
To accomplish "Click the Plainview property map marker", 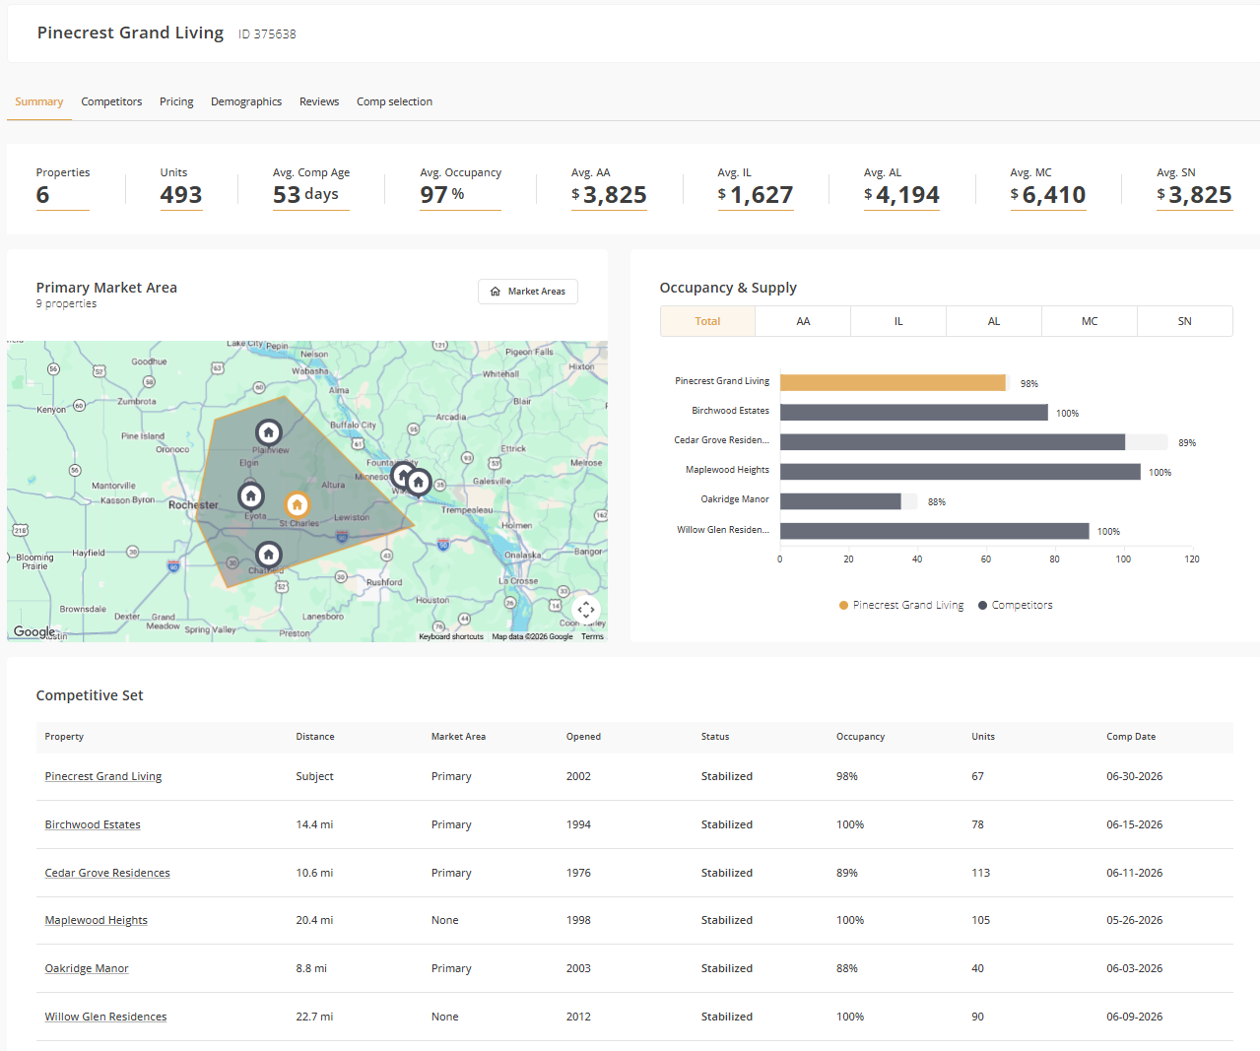I will tap(268, 432).
